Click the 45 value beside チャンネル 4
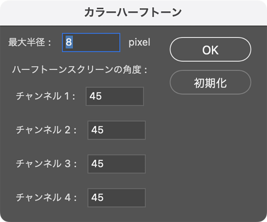Viewport: 267px width, 222px height. point(97,197)
